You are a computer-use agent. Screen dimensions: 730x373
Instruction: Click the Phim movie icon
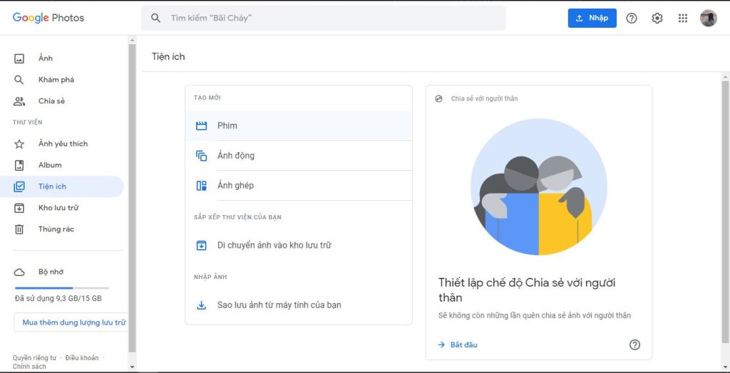coord(201,126)
